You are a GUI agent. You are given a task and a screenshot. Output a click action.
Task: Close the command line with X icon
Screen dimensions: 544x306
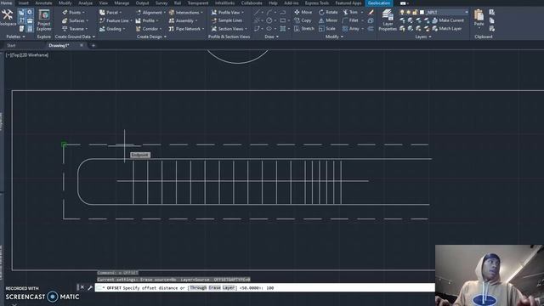coord(82,287)
